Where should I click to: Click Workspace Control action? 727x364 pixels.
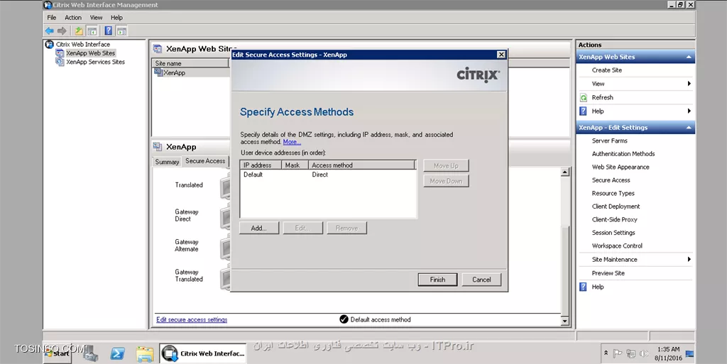point(617,246)
